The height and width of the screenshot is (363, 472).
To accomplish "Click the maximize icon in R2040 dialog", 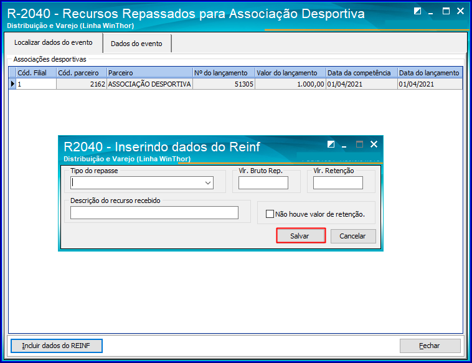I will coord(359,144).
